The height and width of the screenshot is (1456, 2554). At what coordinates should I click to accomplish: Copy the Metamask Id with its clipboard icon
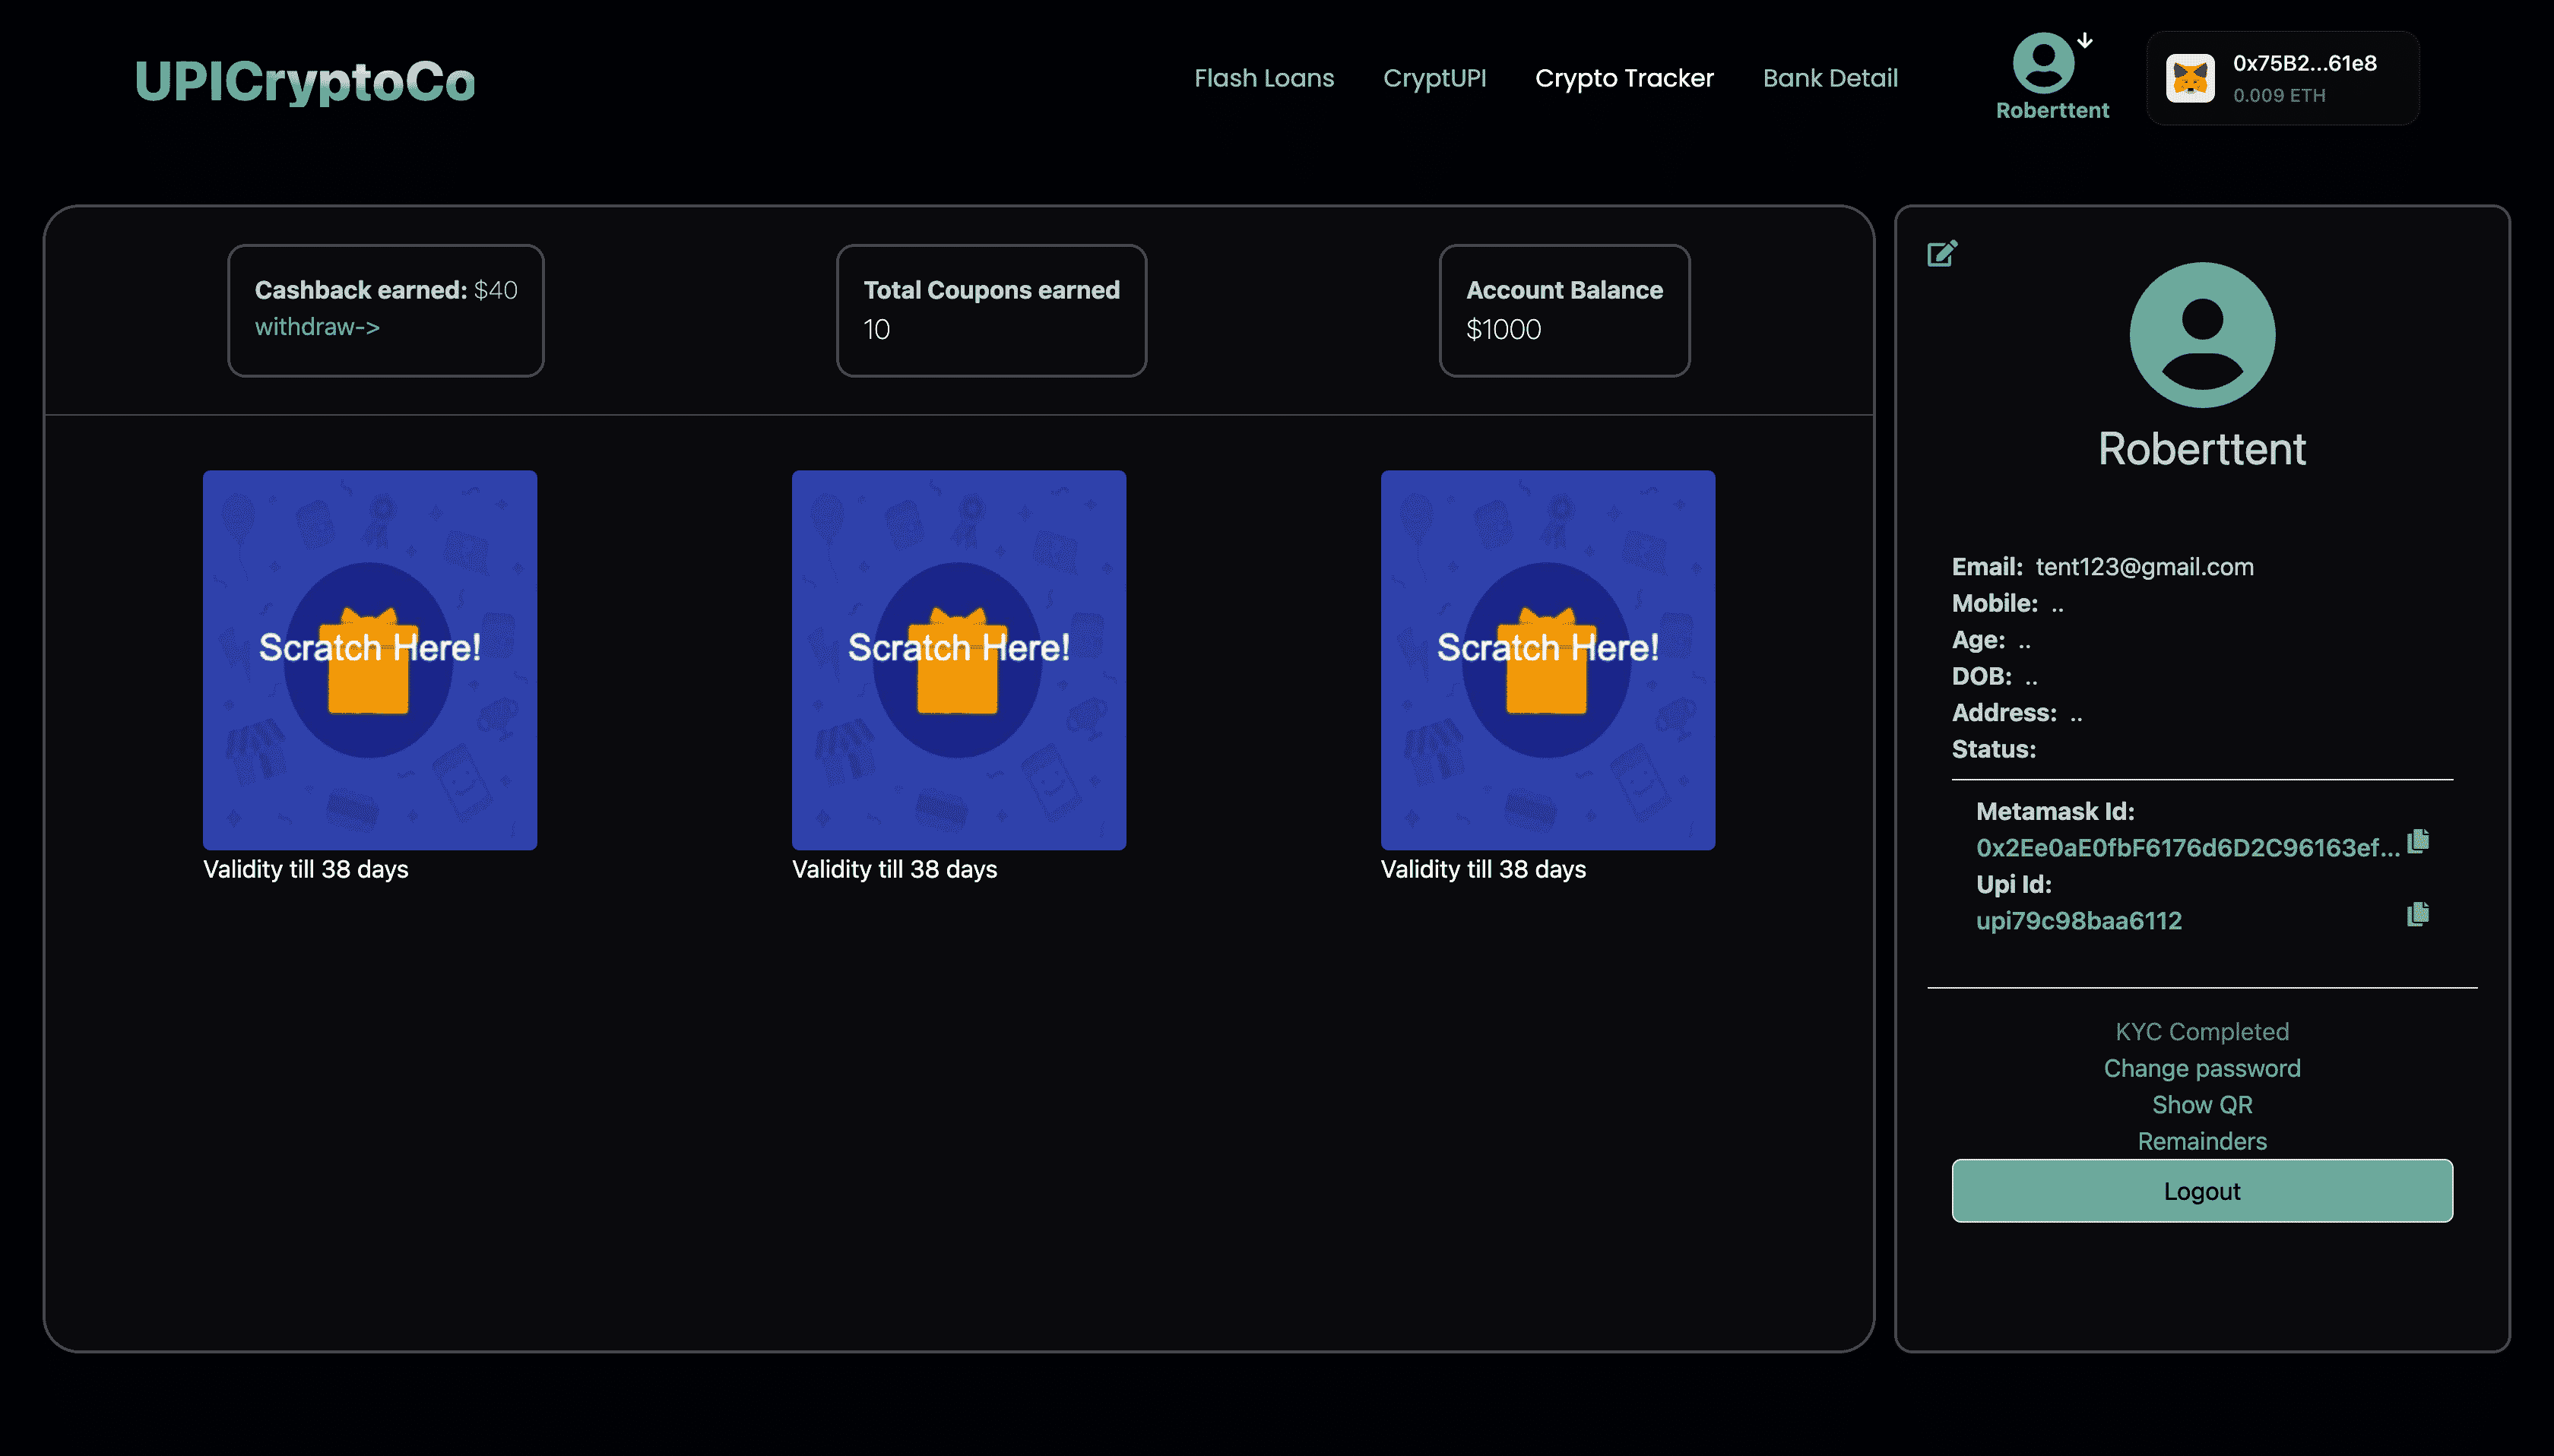2418,841
